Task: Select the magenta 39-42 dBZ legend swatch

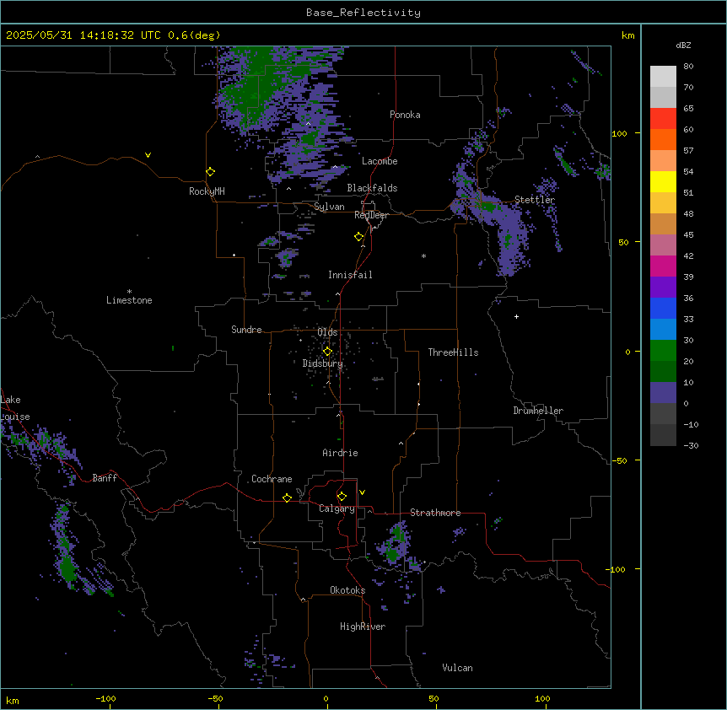Action: (663, 266)
